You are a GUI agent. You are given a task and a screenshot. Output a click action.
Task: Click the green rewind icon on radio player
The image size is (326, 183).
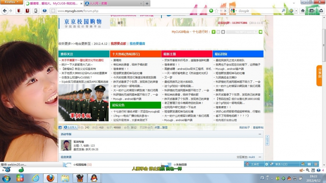tap(260, 32)
